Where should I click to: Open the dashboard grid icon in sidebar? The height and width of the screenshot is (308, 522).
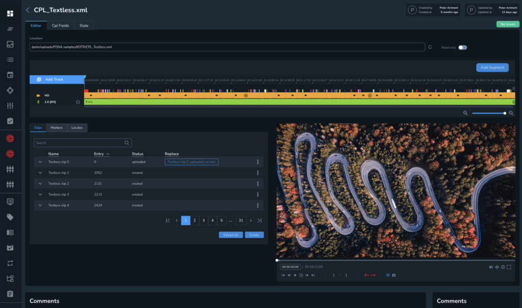(x=10, y=13)
